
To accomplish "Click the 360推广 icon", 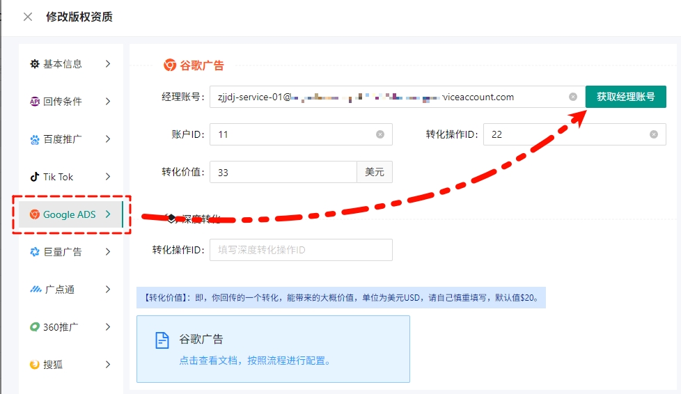I will [x=35, y=327].
